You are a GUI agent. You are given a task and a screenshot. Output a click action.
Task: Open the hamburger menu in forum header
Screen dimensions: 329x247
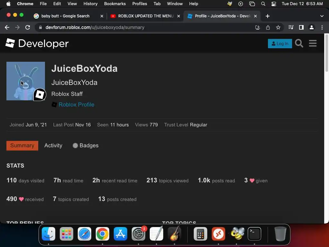[x=313, y=43]
